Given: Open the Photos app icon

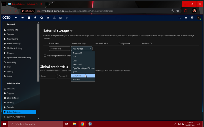Looking at the screenshot, I should pos(29,18).
